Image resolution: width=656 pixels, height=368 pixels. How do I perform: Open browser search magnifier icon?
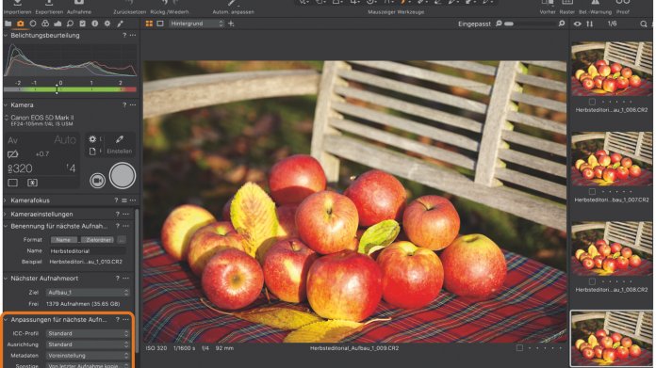[643, 24]
